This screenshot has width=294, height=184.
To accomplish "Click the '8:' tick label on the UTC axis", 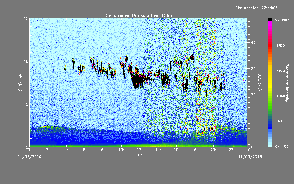I will [103, 150].
